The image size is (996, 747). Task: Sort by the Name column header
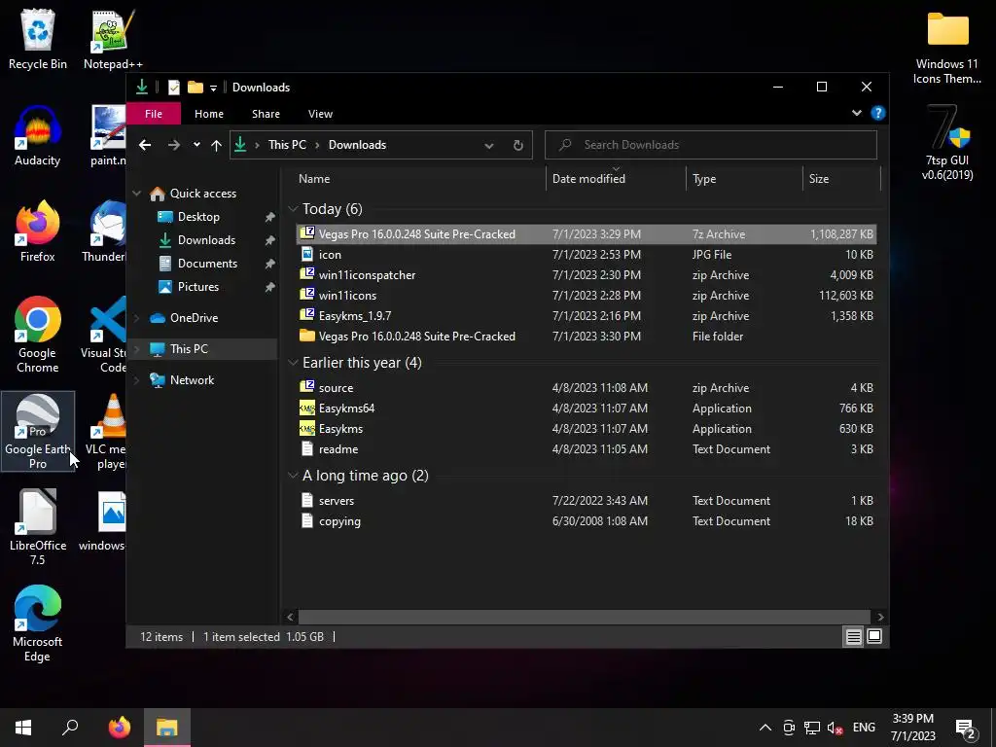418,179
